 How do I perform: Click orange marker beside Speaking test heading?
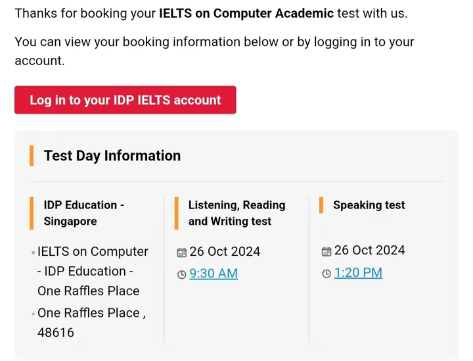click(x=321, y=205)
